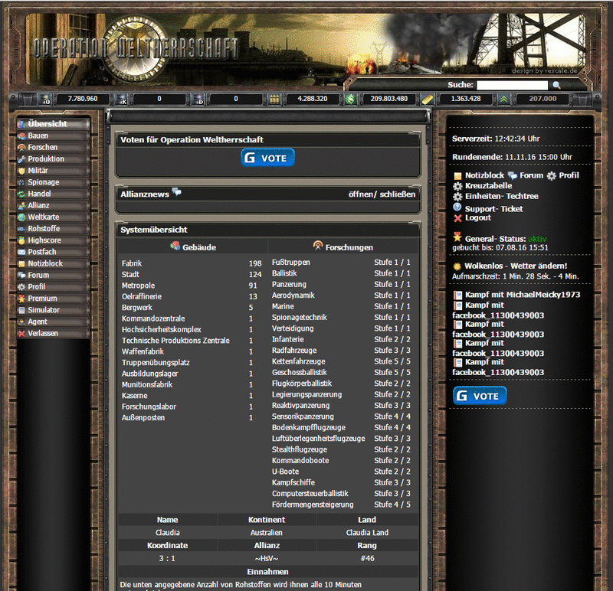Select the Bauen hammer icon
613x591 pixels.
pos(21,135)
